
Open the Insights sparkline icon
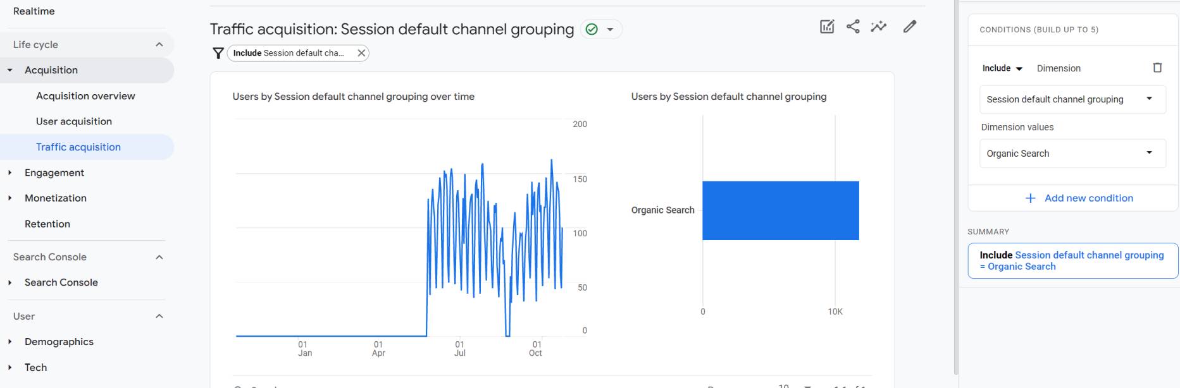click(879, 27)
